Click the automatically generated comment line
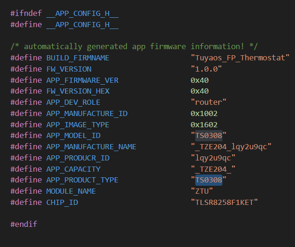This screenshot has height=247, width=295. pos(134,46)
